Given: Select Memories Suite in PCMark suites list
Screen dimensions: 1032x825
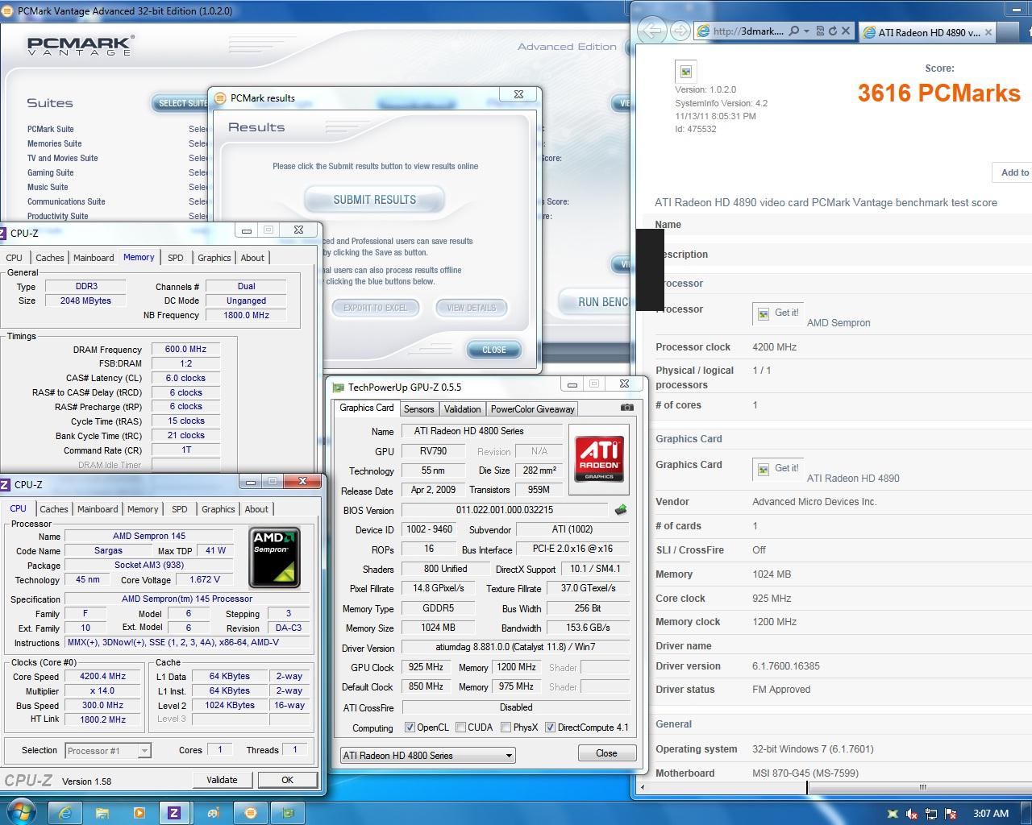Looking at the screenshot, I should [x=54, y=143].
